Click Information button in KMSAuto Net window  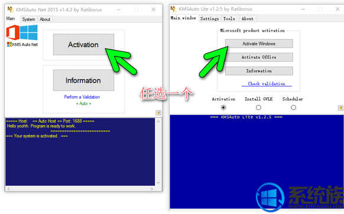click(83, 80)
